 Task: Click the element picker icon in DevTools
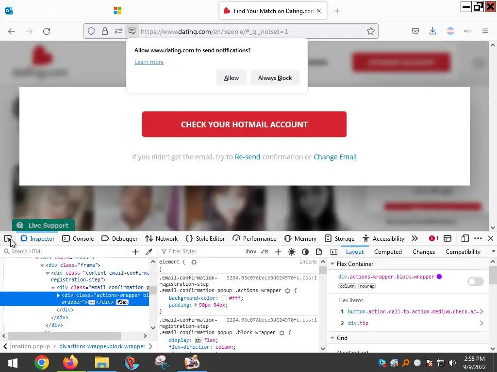[x=8, y=239]
